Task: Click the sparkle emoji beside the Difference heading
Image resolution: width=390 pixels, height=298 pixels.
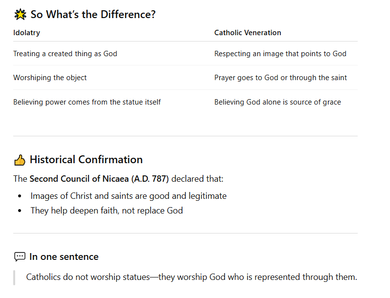Action: coord(20,15)
